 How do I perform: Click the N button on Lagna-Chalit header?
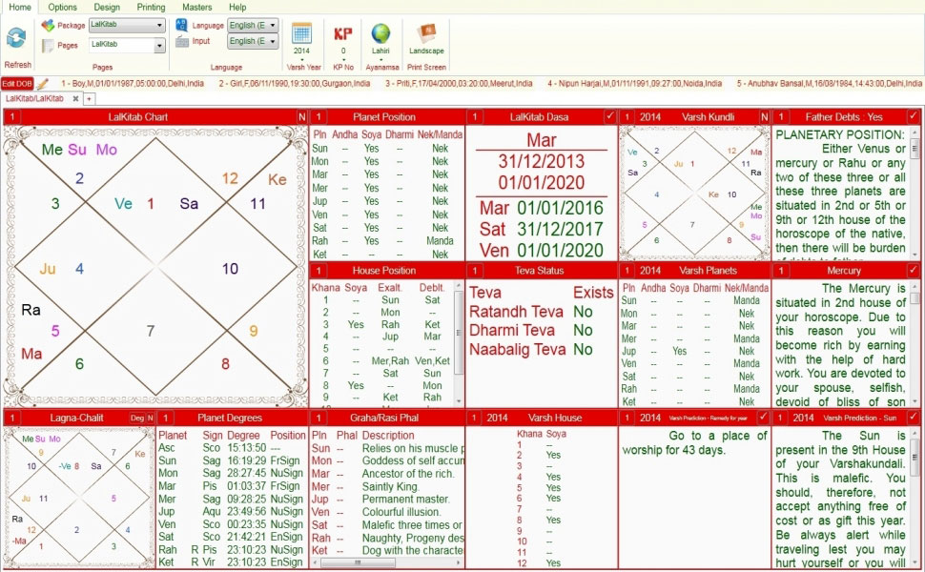pyautogui.click(x=150, y=418)
